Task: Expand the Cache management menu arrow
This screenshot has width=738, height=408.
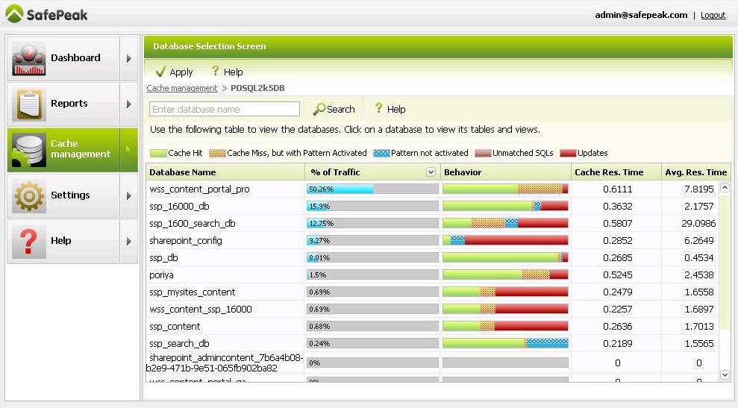Action: (x=129, y=150)
